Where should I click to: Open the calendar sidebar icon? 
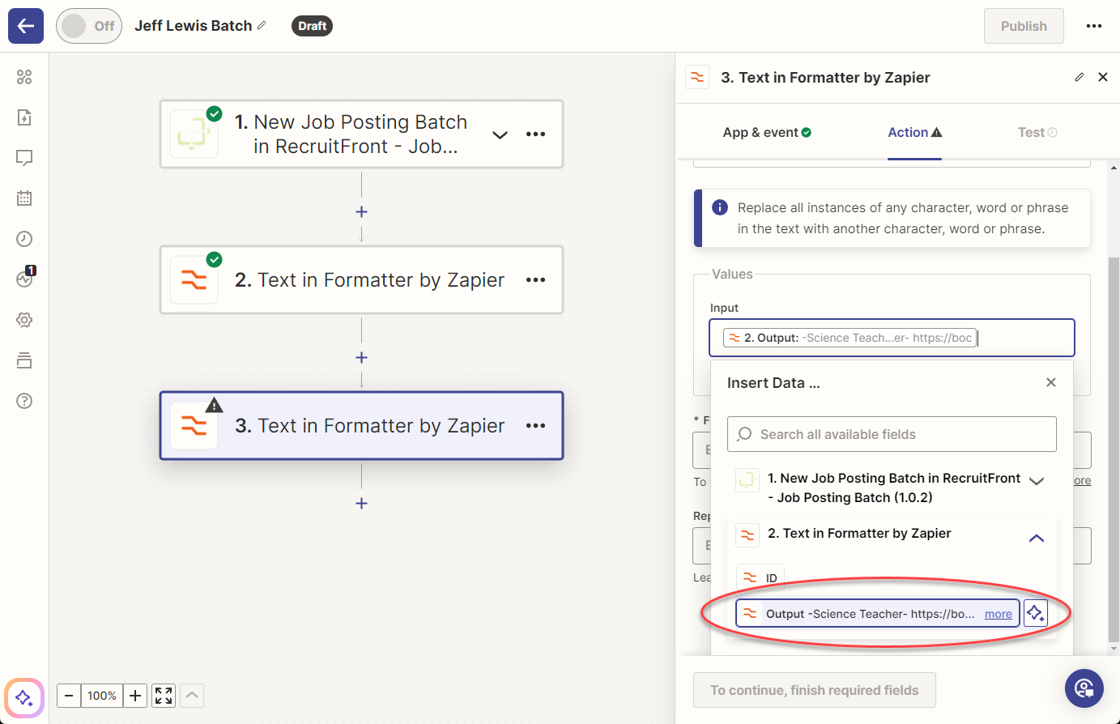[x=24, y=198]
